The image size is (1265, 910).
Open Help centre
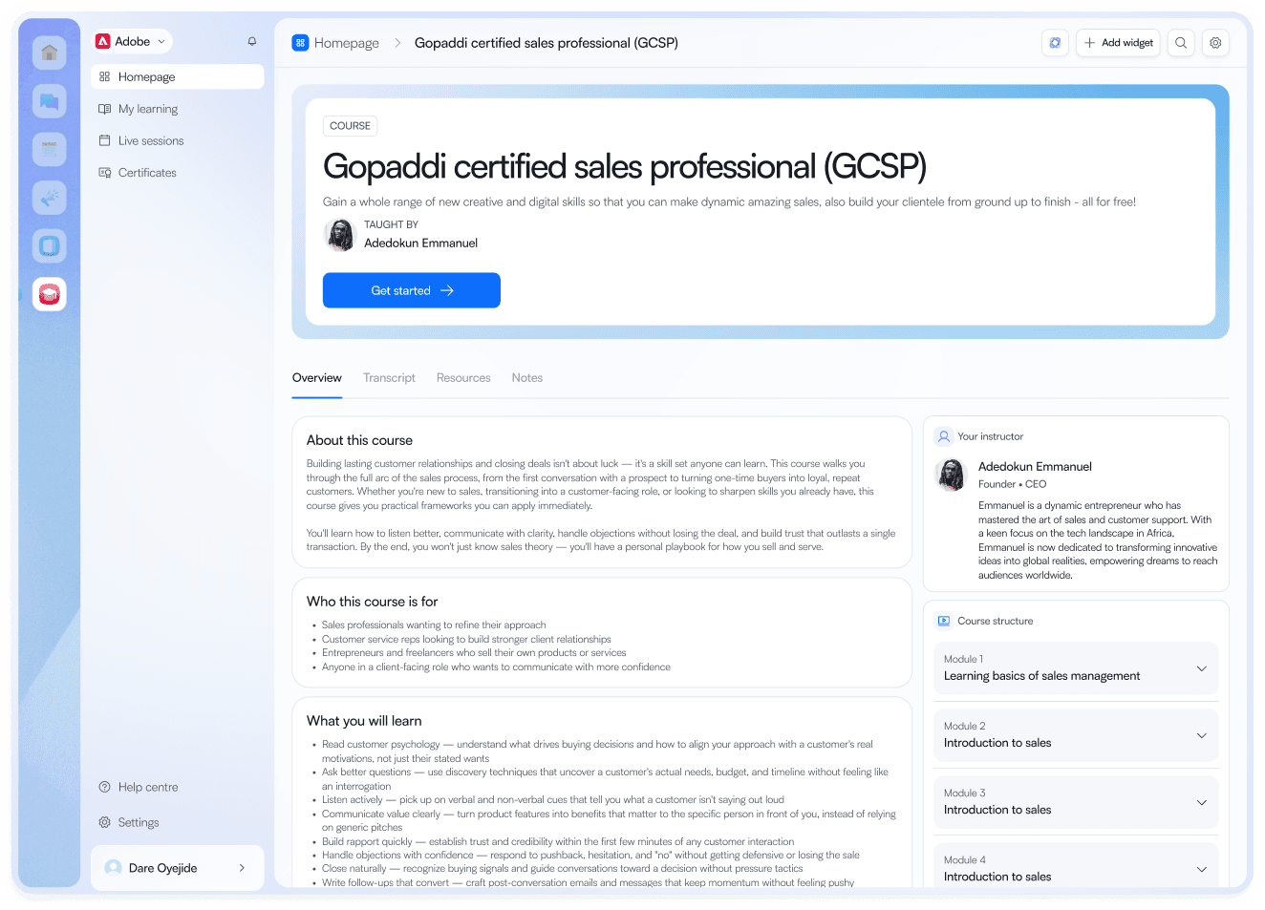[139, 787]
